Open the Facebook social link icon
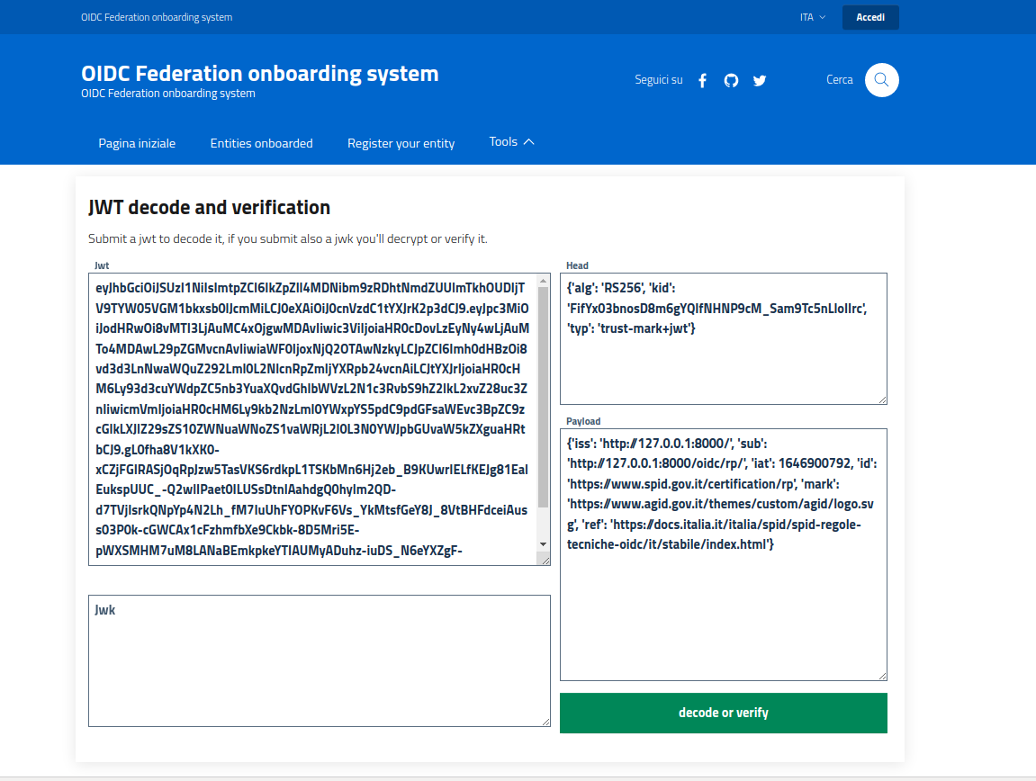This screenshot has height=781, width=1036. 702,81
